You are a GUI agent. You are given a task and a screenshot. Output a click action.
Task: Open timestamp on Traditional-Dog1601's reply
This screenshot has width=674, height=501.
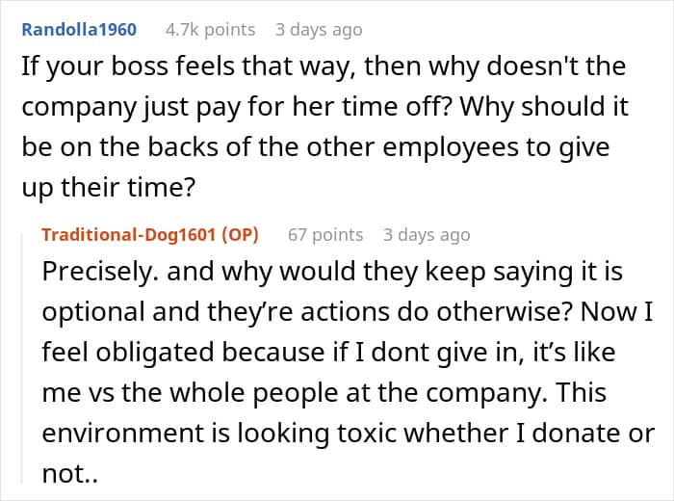[x=427, y=234]
